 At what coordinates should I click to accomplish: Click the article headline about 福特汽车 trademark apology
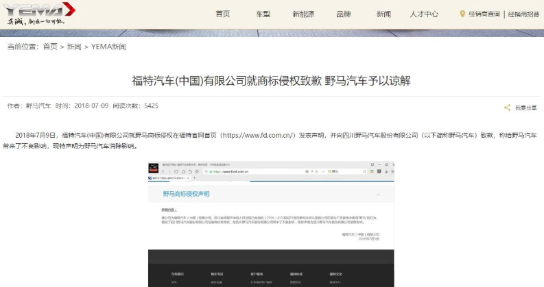(x=271, y=81)
